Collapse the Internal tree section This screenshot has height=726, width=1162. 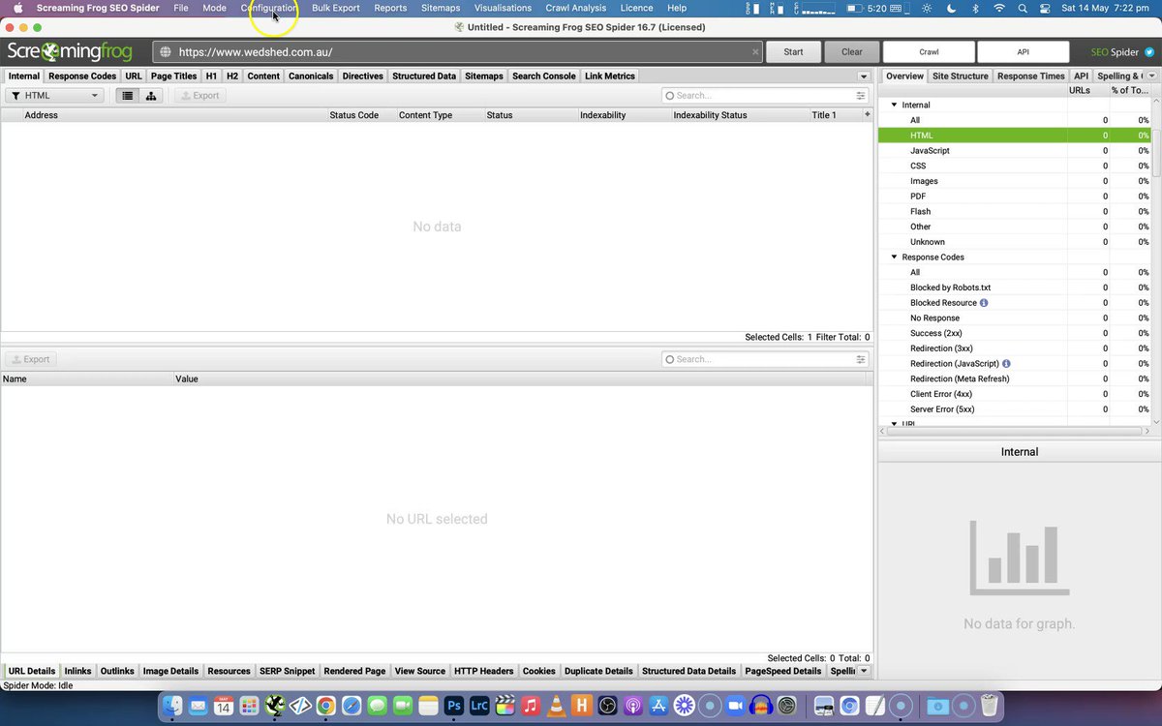[894, 105]
